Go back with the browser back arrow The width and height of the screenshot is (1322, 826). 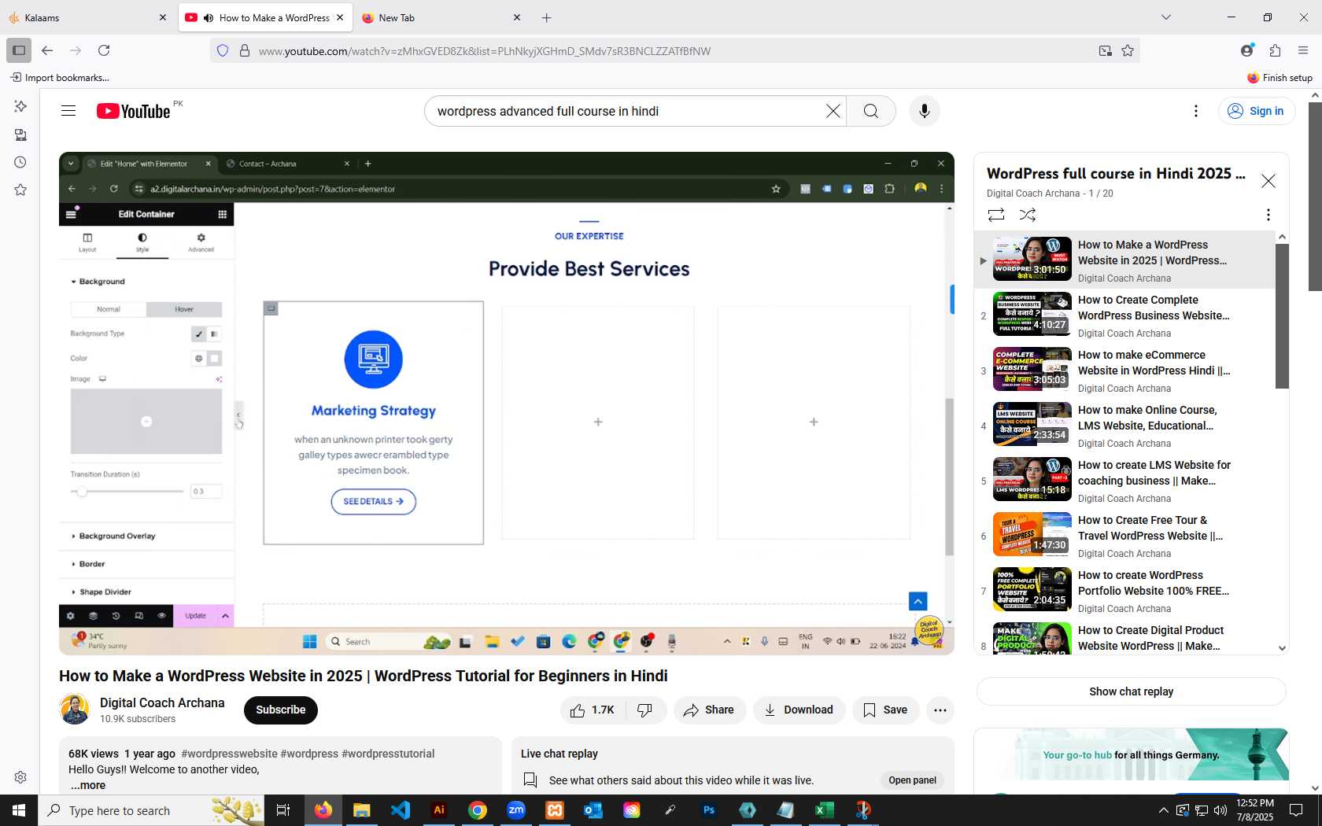pyautogui.click(x=47, y=50)
